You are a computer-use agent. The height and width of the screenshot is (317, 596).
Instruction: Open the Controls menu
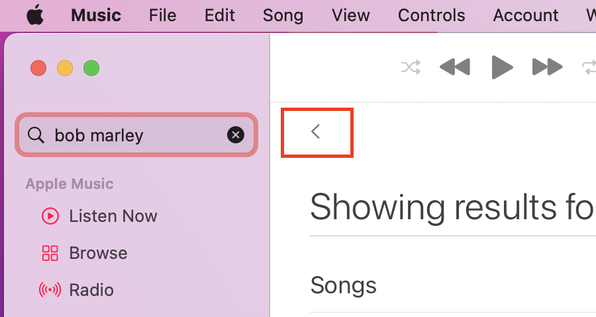click(431, 16)
